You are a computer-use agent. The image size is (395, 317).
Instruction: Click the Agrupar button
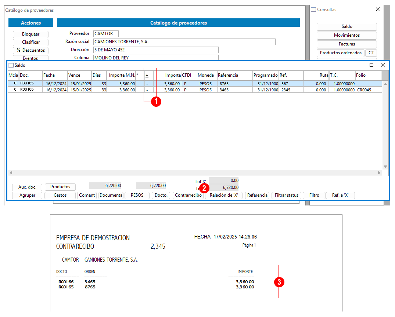click(x=27, y=196)
